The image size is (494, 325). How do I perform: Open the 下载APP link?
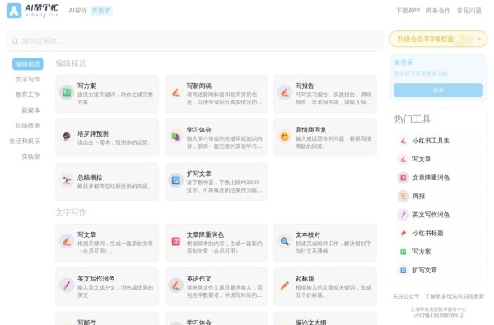pyautogui.click(x=408, y=11)
